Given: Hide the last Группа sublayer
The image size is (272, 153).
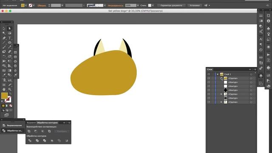Looking at the screenshot, I should coord(209,102).
